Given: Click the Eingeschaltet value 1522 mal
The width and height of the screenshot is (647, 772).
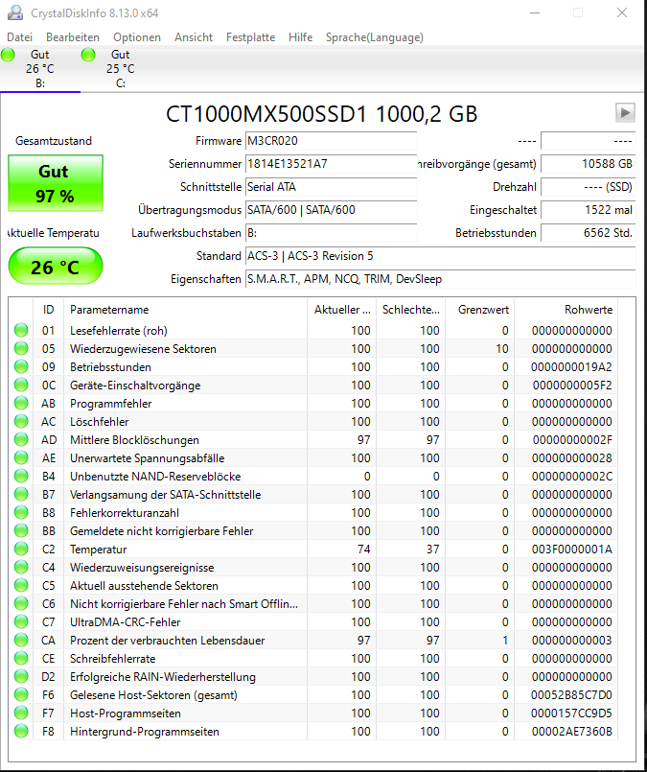Looking at the screenshot, I should point(588,210).
